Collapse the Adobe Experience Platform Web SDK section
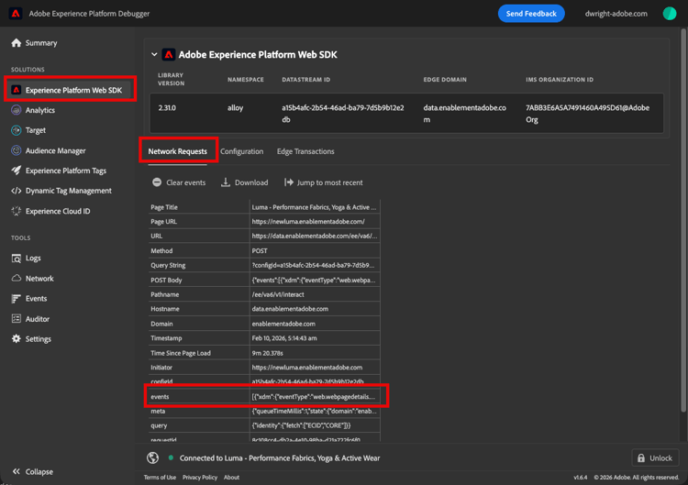The image size is (688, 485). pos(154,55)
